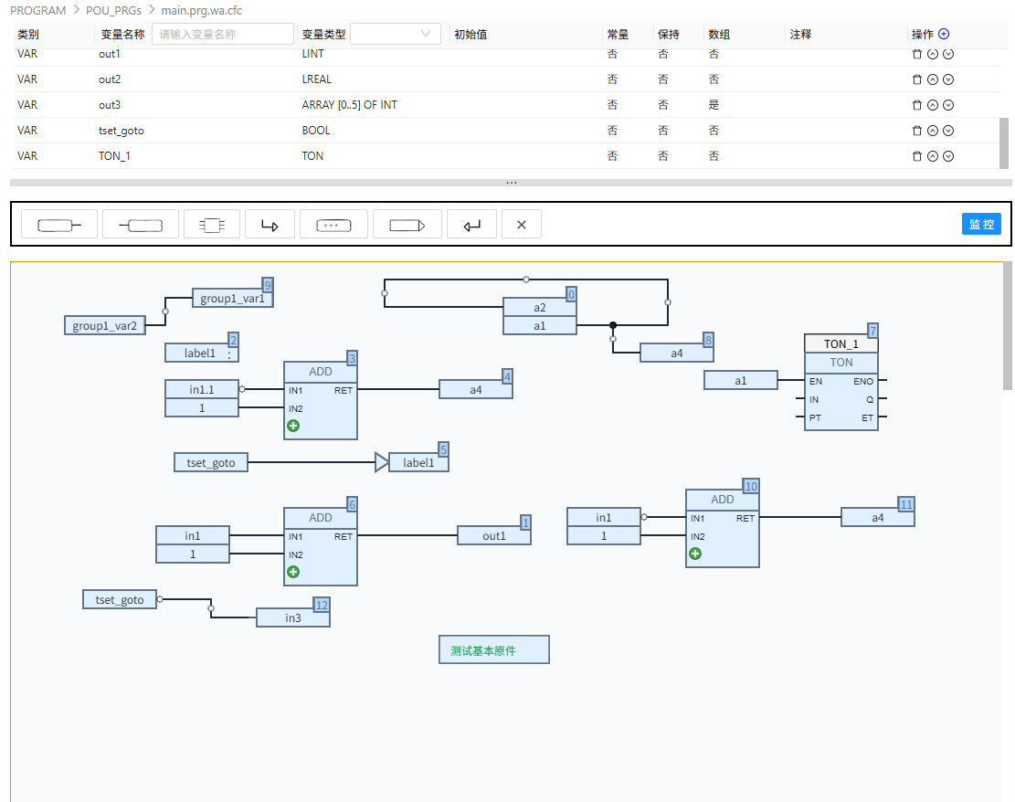Select the a4 output numbered 11
The width and height of the screenshot is (1015, 802).
point(878,517)
